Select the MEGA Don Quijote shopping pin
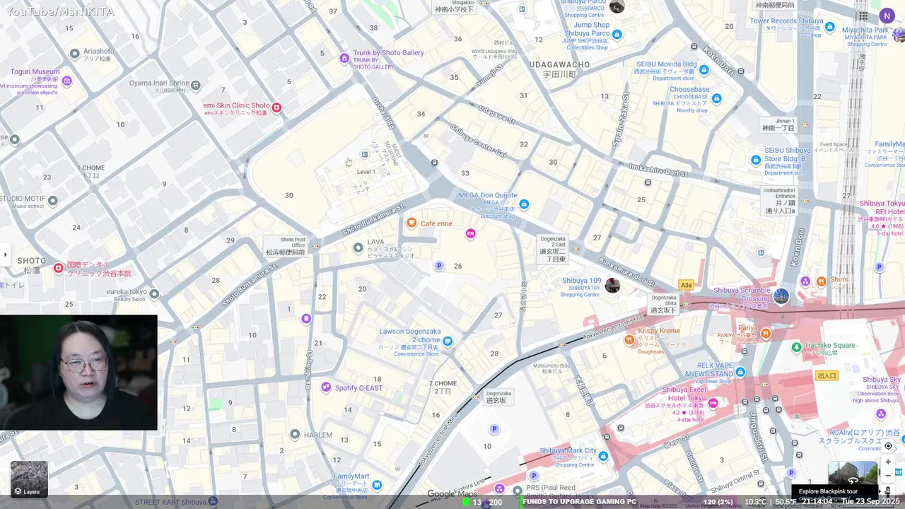Image resolution: width=905 pixels, height=509 pixels. (x=524, y=204)
